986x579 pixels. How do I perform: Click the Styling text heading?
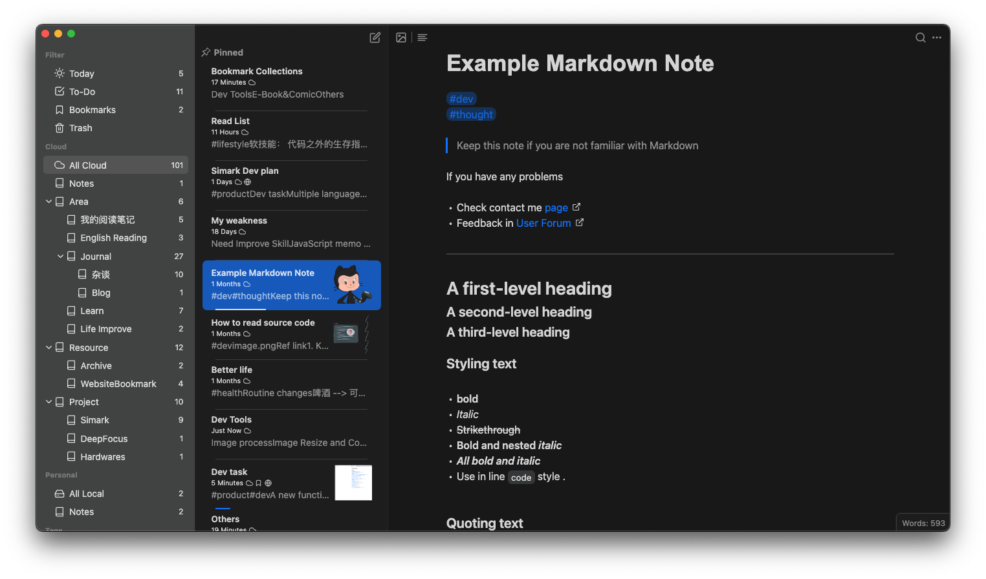coord(481,364)
